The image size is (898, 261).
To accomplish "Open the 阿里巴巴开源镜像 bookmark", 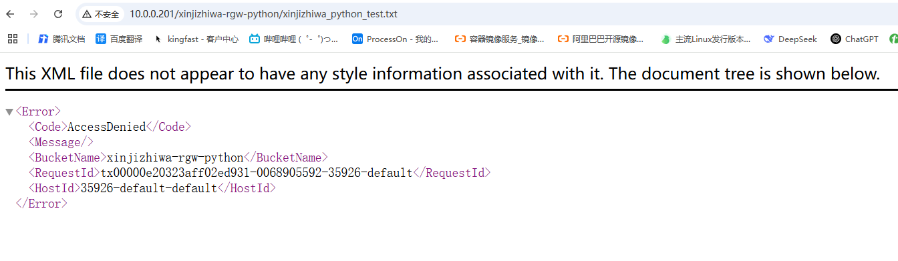I will [x=601, y=39].
